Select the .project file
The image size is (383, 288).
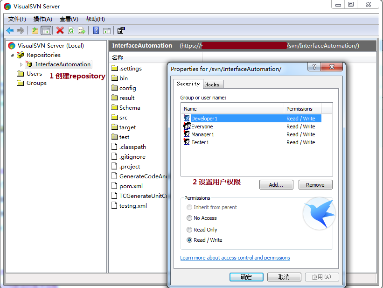coord(126,166)
